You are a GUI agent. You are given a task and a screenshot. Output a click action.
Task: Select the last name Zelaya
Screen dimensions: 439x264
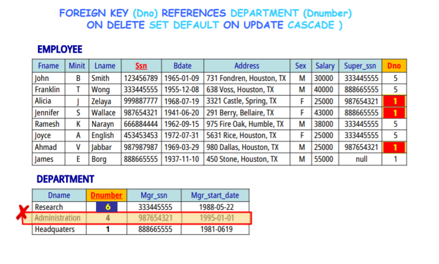[x=101, y=101]
